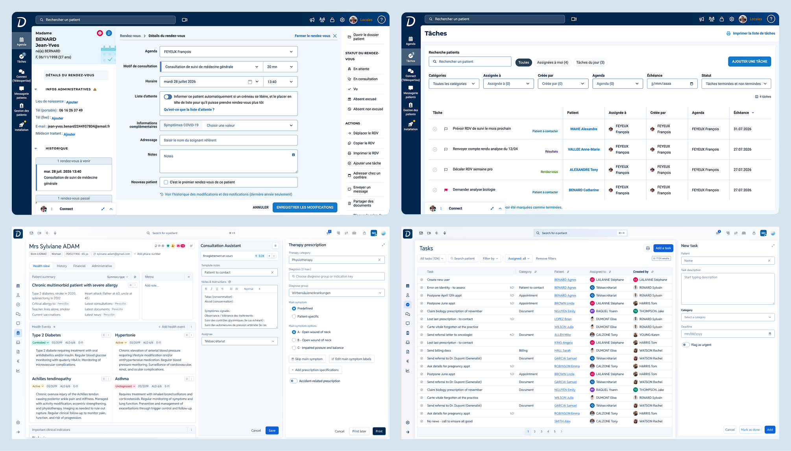Expand the Therapy prescription panel with its arrows icon
Screen dimensions: 791x451
[x=383, y=245]
